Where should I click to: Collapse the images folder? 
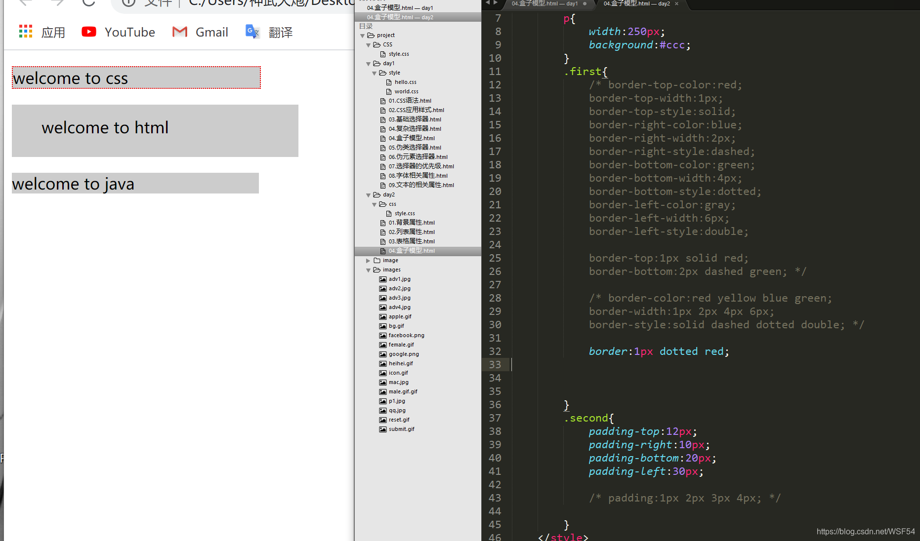(x=369, y=270)
